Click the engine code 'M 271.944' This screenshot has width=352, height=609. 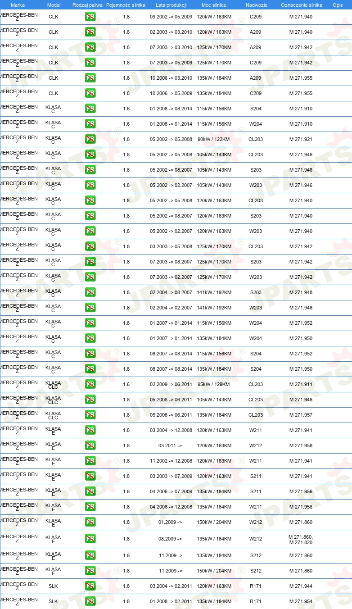(x=301, y=586)
